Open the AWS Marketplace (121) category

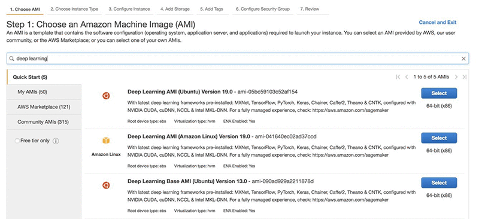coord(44,107)
